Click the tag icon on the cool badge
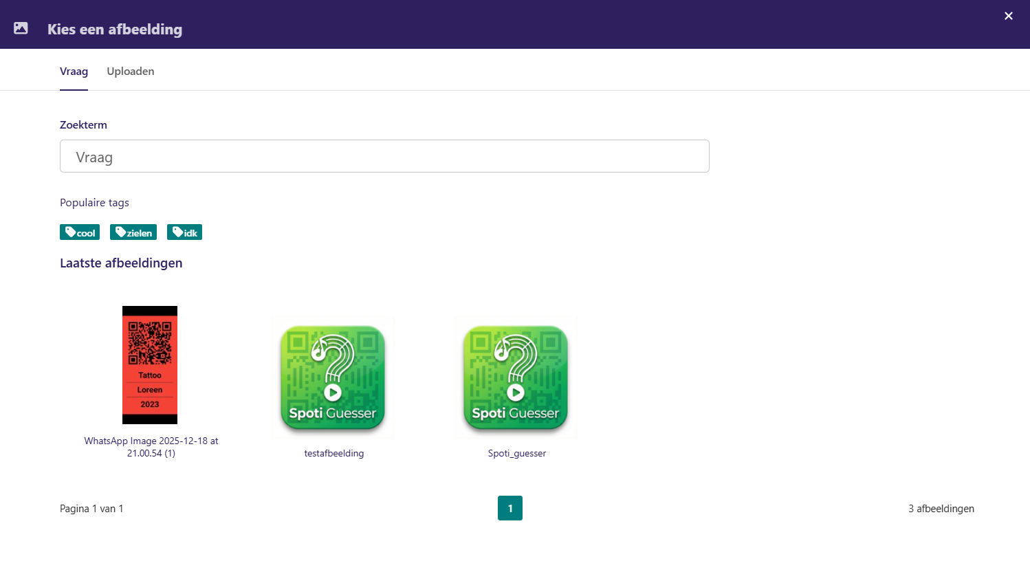Image resolution: width=1030 pixels, height=572 pixels. [70, 232]
